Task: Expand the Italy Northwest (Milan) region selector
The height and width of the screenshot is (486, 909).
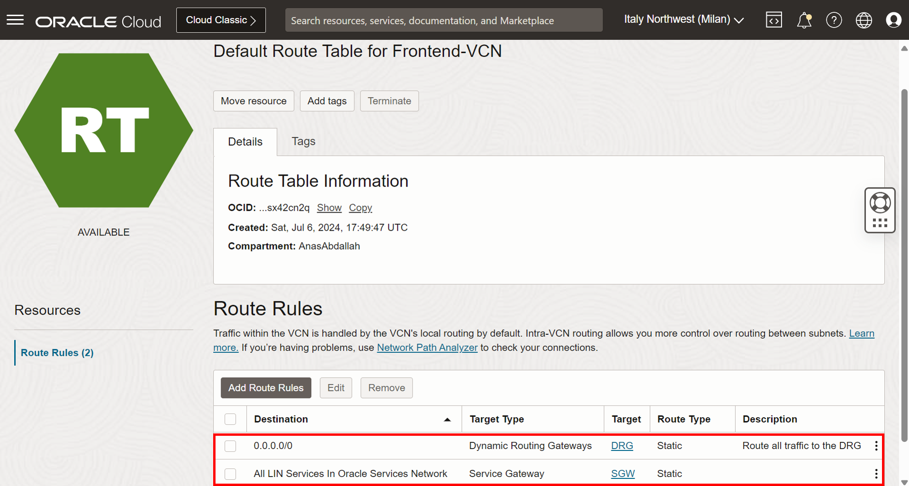Action: coord(684,20)
